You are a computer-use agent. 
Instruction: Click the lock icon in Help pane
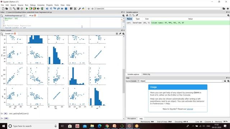[x=225, y=81]
